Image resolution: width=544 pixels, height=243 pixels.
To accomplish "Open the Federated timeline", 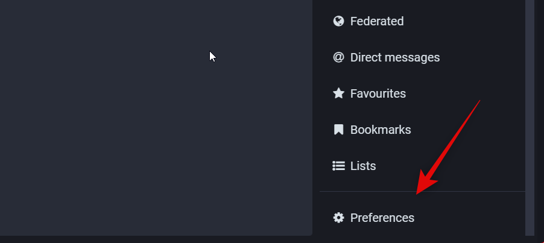I will pyautogui.click(x=377, y=21).
